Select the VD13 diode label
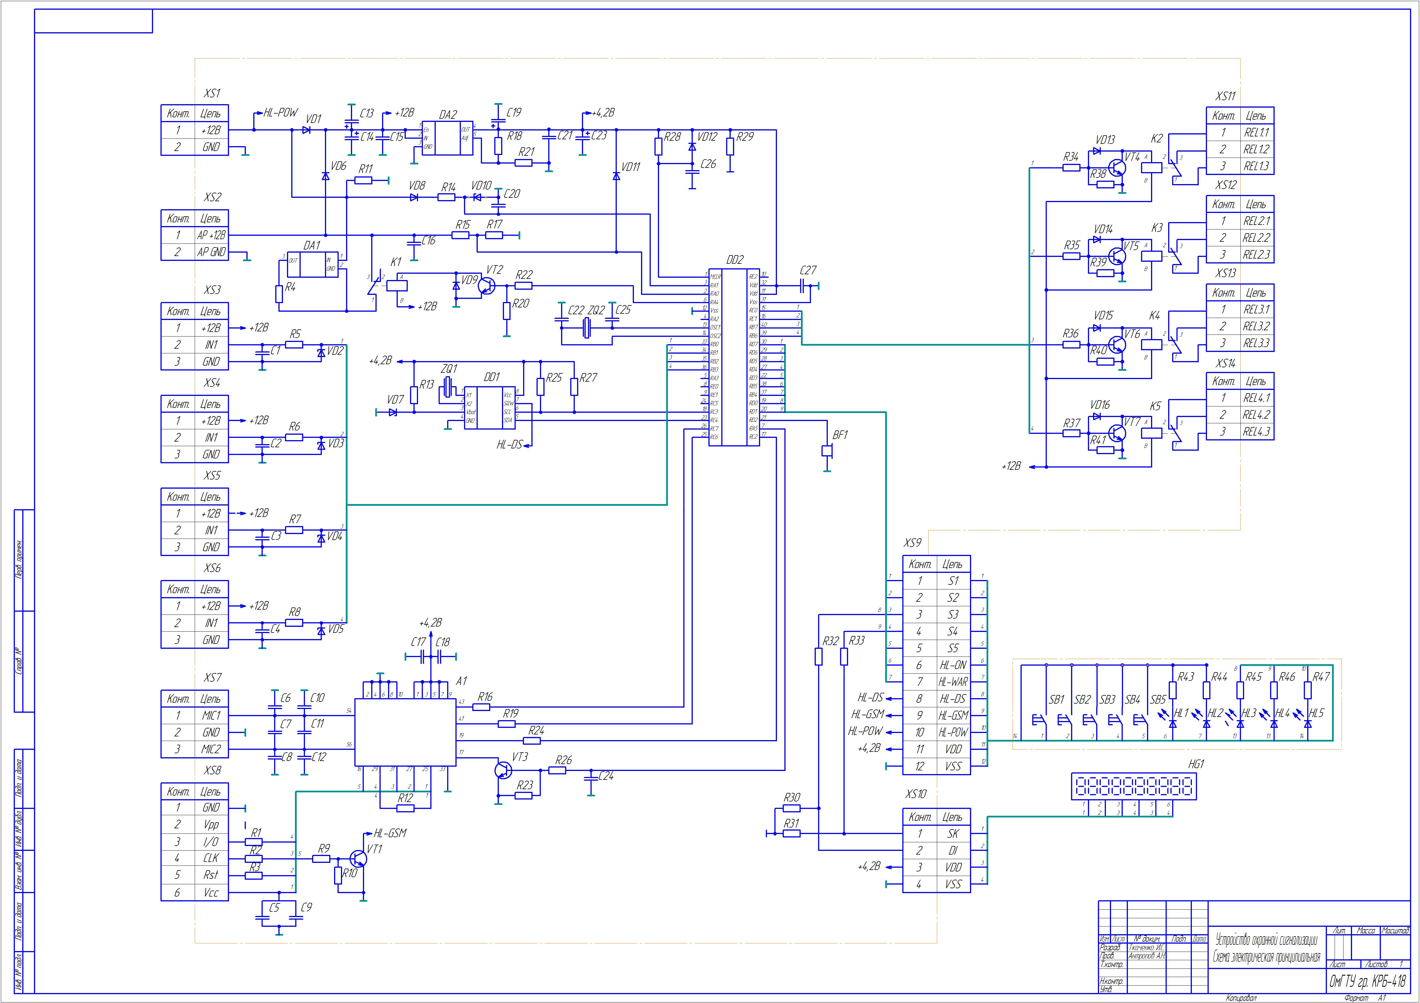This screenshot has height=1003, width=1420. 1105,140
